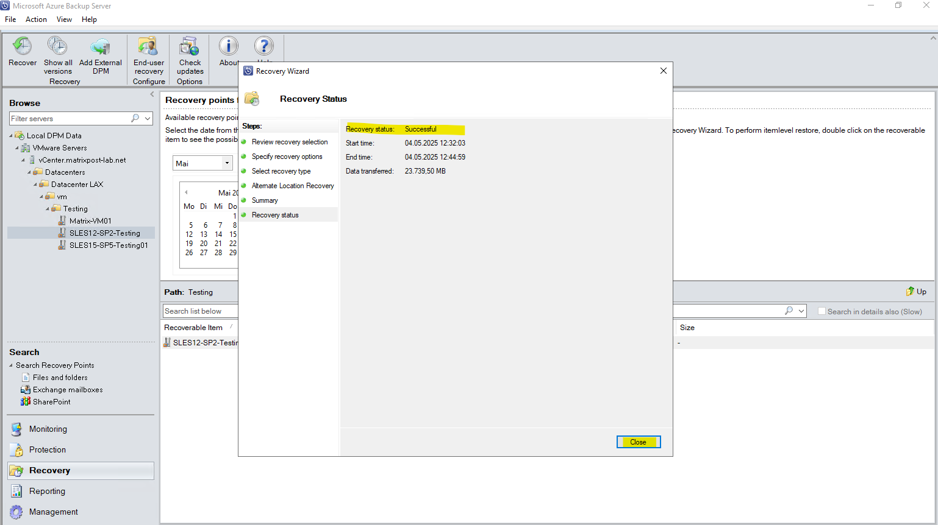Image resolution: width=938 pixels, height=525 pixels.
Task: Open the File menu
Action: (x=10, y=19)
